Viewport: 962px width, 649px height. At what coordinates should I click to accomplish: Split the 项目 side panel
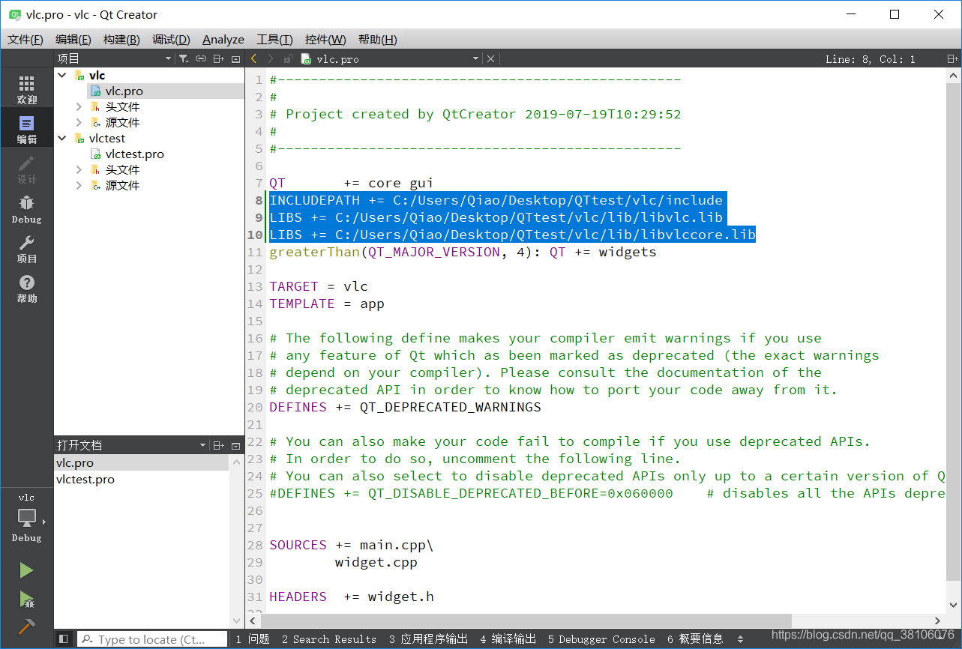tap(218, 58)
